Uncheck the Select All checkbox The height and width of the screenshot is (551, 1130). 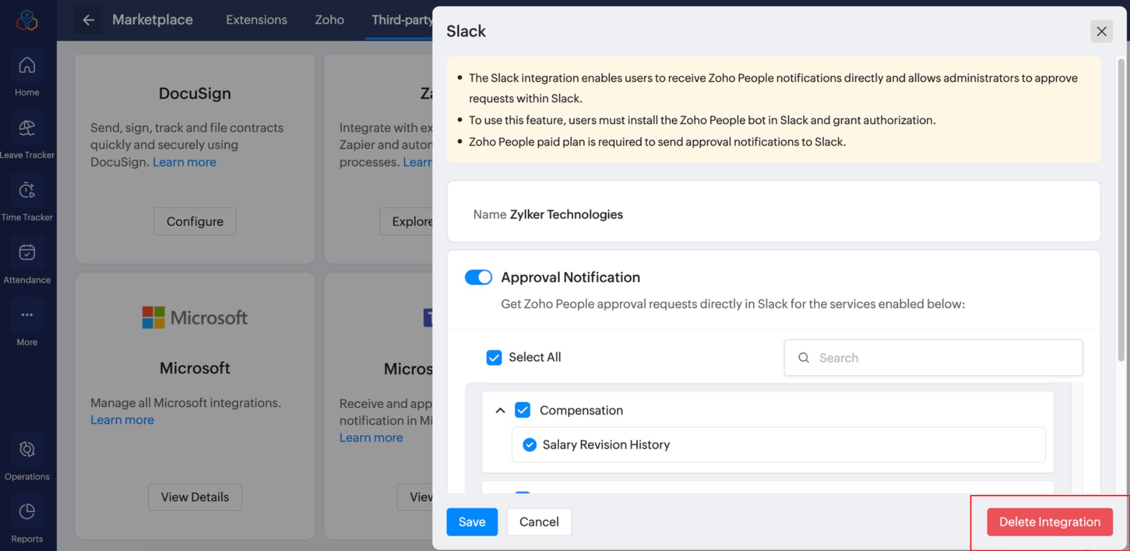click(494, 358)
